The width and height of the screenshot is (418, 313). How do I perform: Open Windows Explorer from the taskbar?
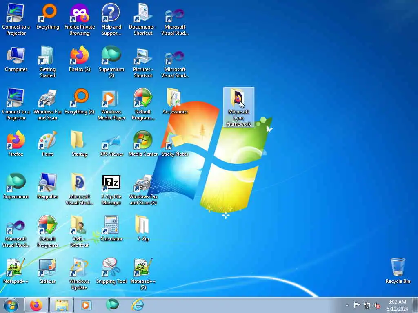click(62, 305)
